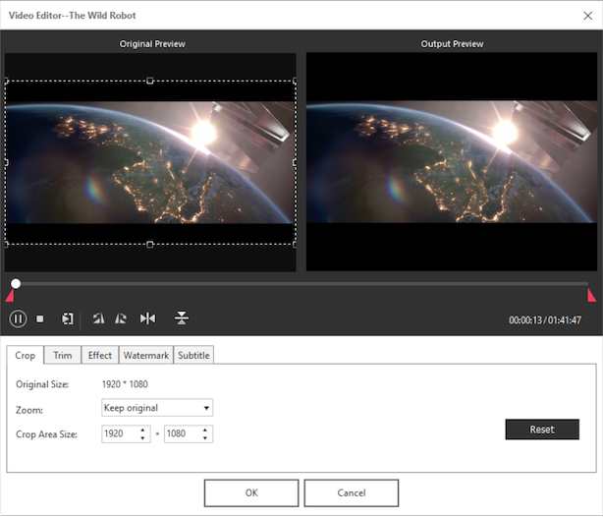Click the 'Original Size:' label
603x517 pixels.
pyautogui.click(x=42, y=384)
